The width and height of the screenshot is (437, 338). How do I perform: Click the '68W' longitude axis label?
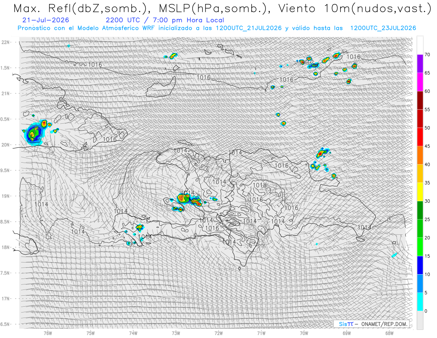click(389, 333)
